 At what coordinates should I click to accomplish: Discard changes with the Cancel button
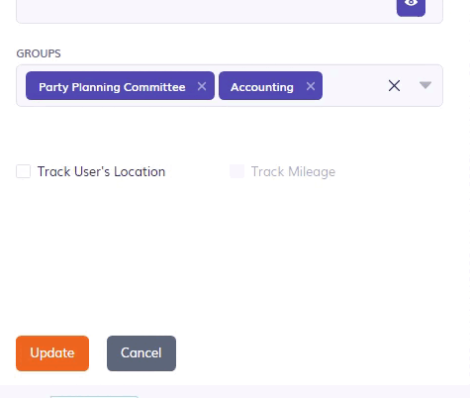click(141, 353)
